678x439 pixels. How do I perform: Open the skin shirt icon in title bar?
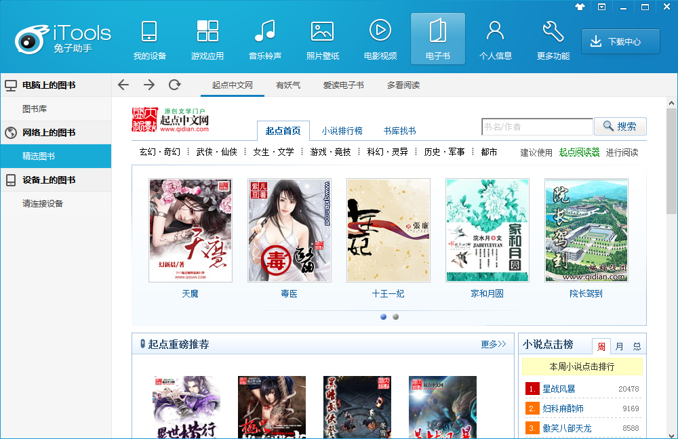coord(580,7)
